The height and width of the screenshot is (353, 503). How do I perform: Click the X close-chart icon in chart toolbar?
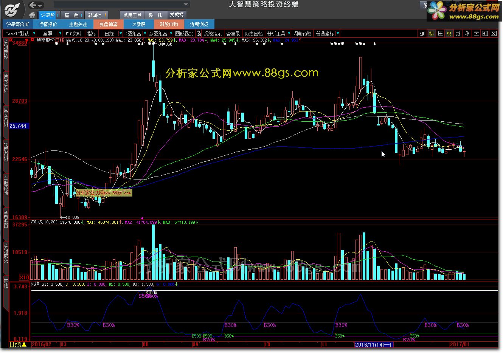pyautogui.click(x=494, y=34)
